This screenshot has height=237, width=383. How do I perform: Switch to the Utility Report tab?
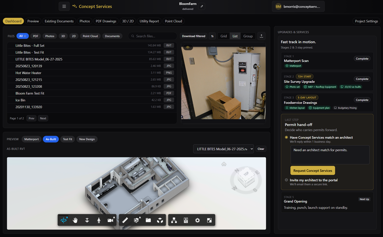(x=149, y=21)
